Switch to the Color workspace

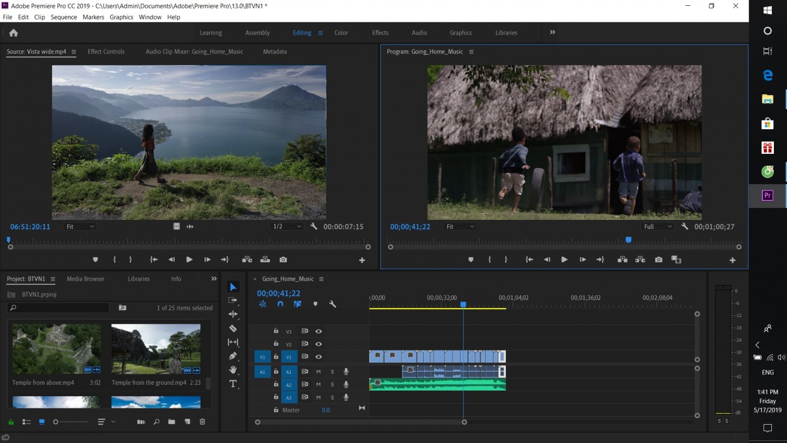pos(341,33)
